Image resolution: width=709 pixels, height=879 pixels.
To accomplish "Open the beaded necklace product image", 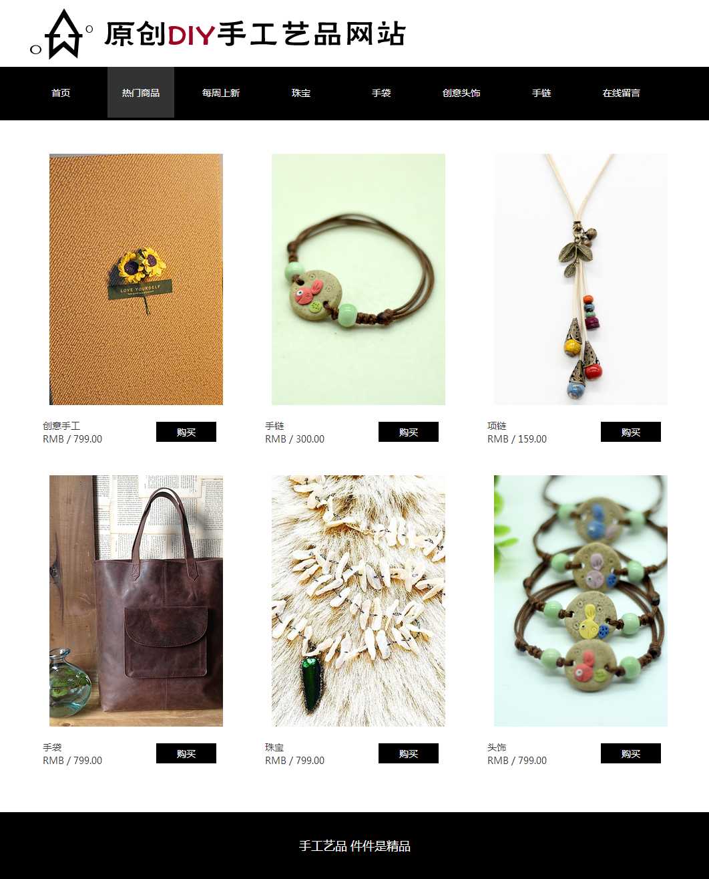I will pos(581,279).
